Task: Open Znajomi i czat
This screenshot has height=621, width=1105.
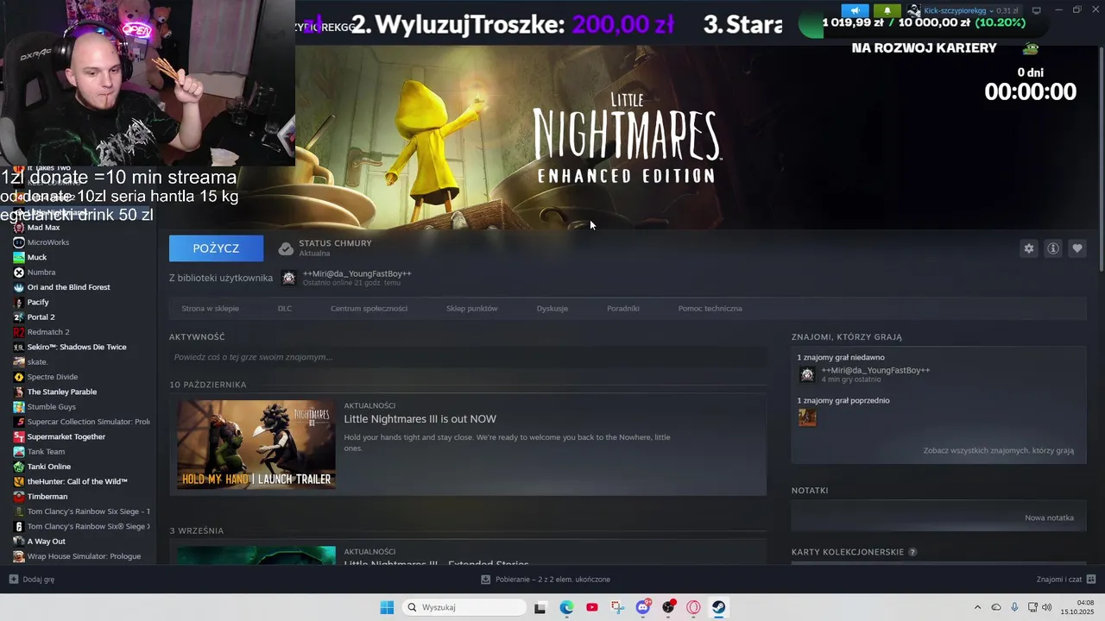Action: pyautogui.click(x=1066, y=580)
